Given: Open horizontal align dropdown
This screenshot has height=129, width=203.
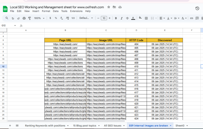Looking at the screenshot, I should tap(162, 18).
